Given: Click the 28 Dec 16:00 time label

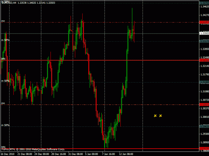Looking at the screenshot, I should click(59, 154).
